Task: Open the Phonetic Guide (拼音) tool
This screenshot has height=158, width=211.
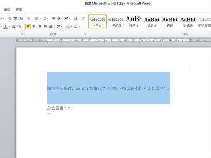Action: (15, 18)
